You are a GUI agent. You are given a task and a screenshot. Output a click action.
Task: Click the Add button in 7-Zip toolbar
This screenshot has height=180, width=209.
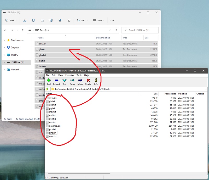pos(49,82)
